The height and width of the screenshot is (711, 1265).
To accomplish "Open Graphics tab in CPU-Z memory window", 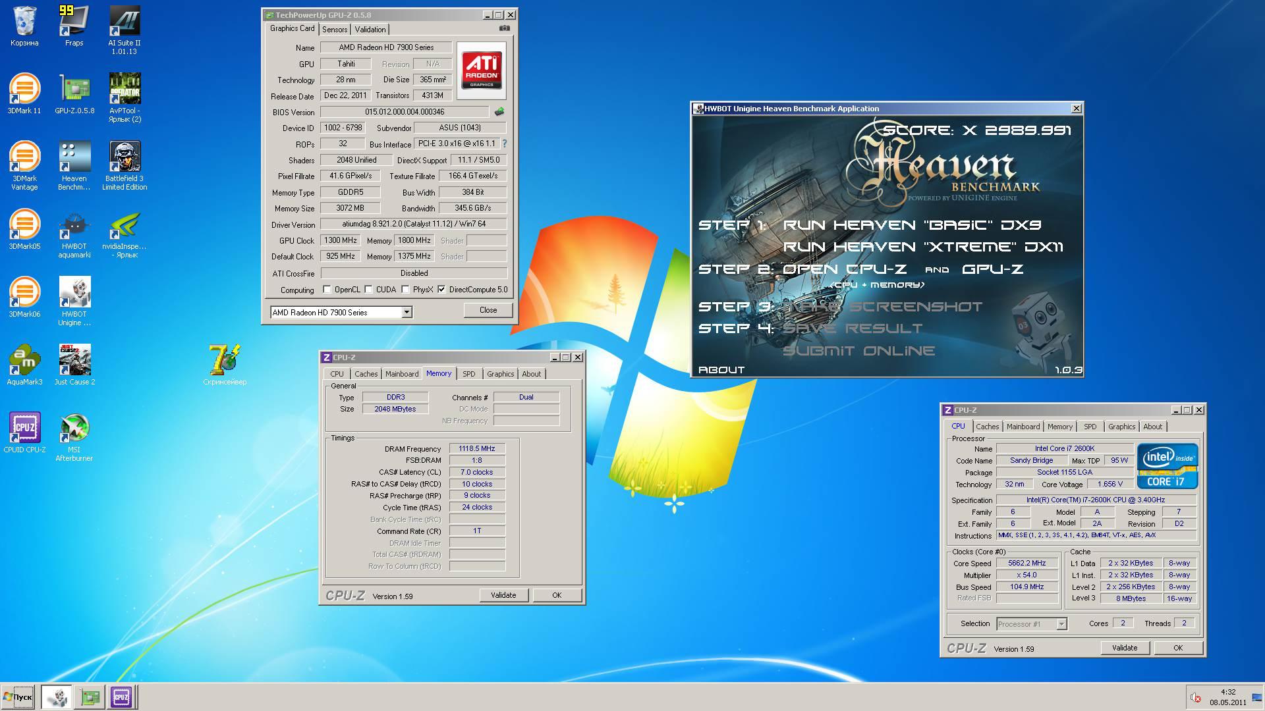I will [501, 374].
